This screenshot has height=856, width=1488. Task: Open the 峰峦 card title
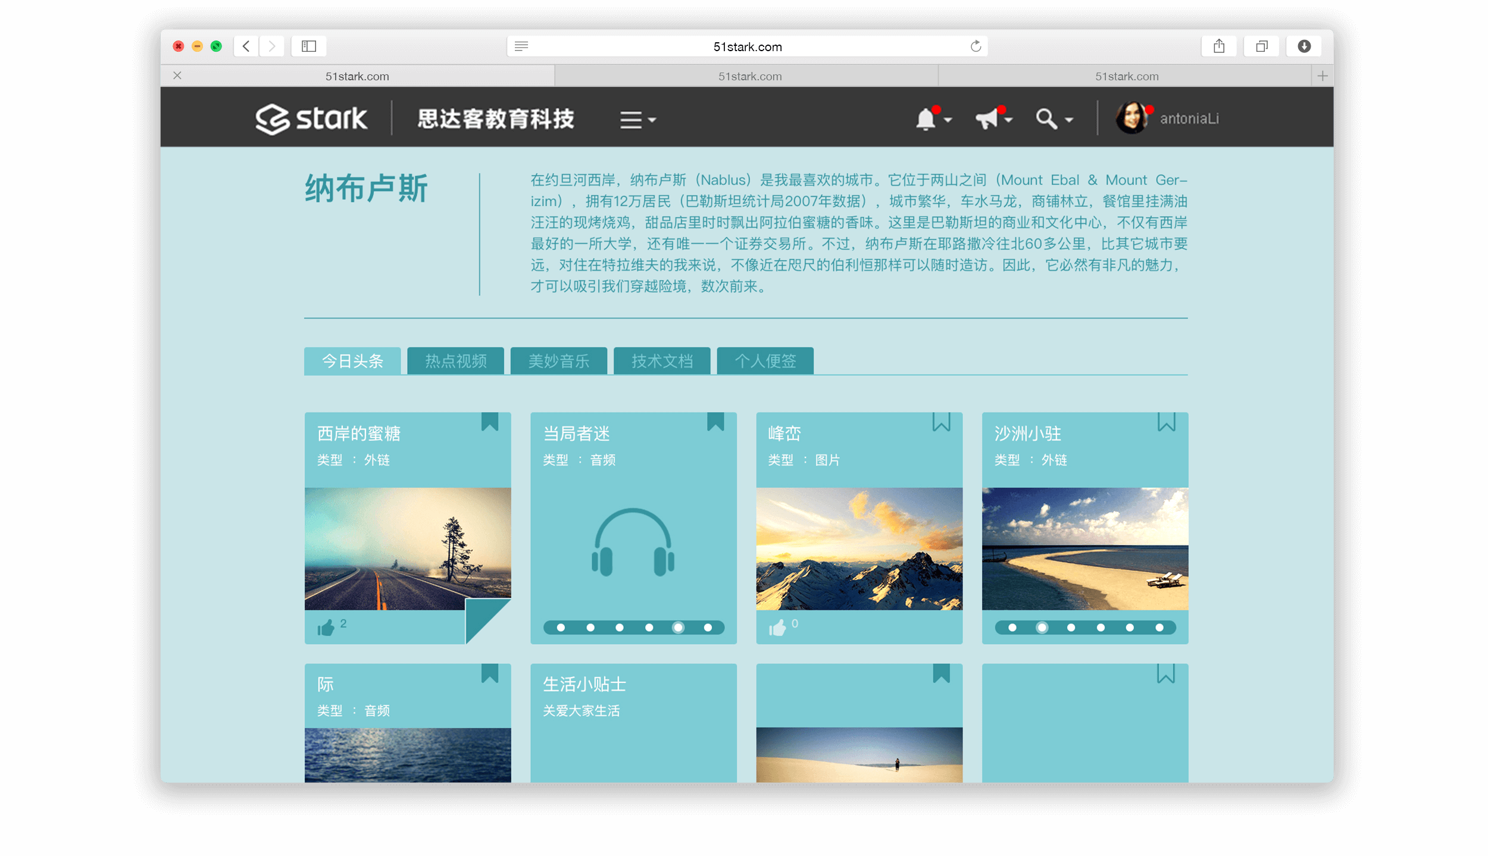coord(784,433)
